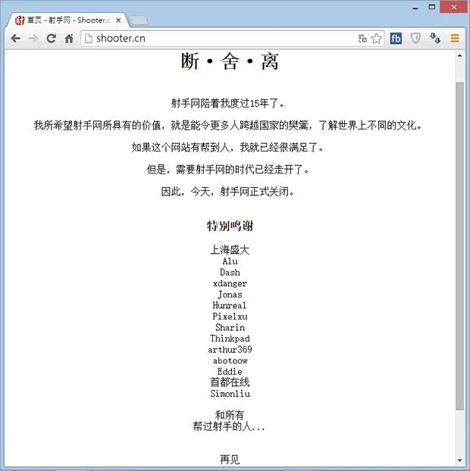Click the translate page icon in address bar
Viewport: 470px width, 471px height.
[362, 39]
